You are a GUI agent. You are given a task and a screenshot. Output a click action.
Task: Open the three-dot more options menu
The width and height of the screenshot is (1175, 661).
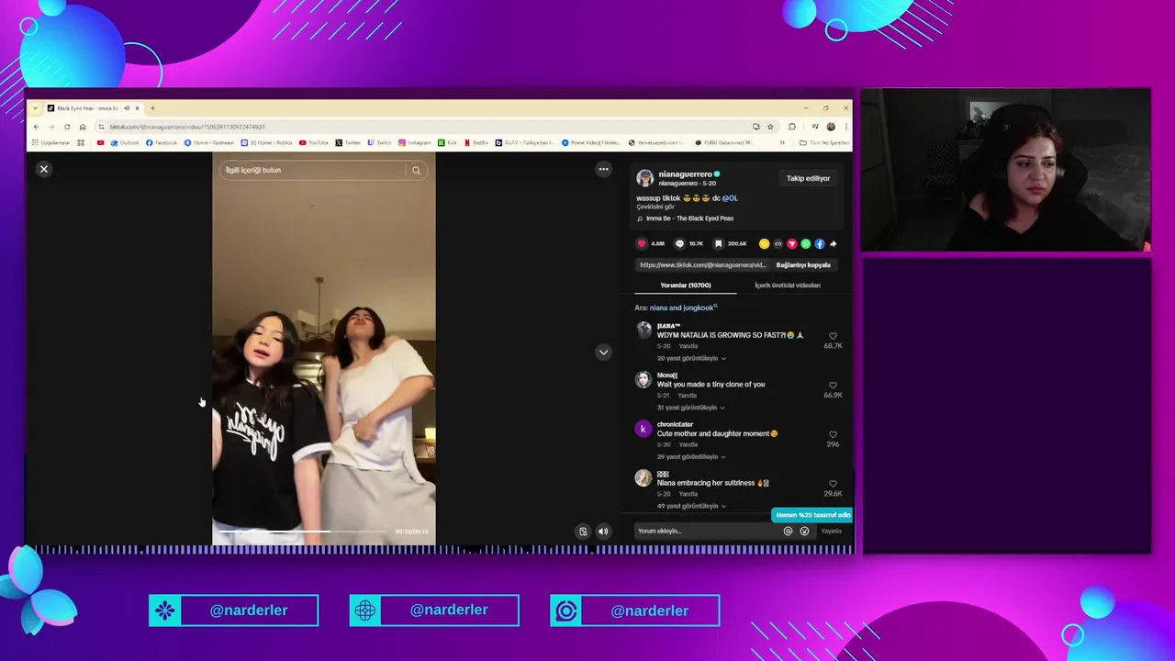point(603,169)
